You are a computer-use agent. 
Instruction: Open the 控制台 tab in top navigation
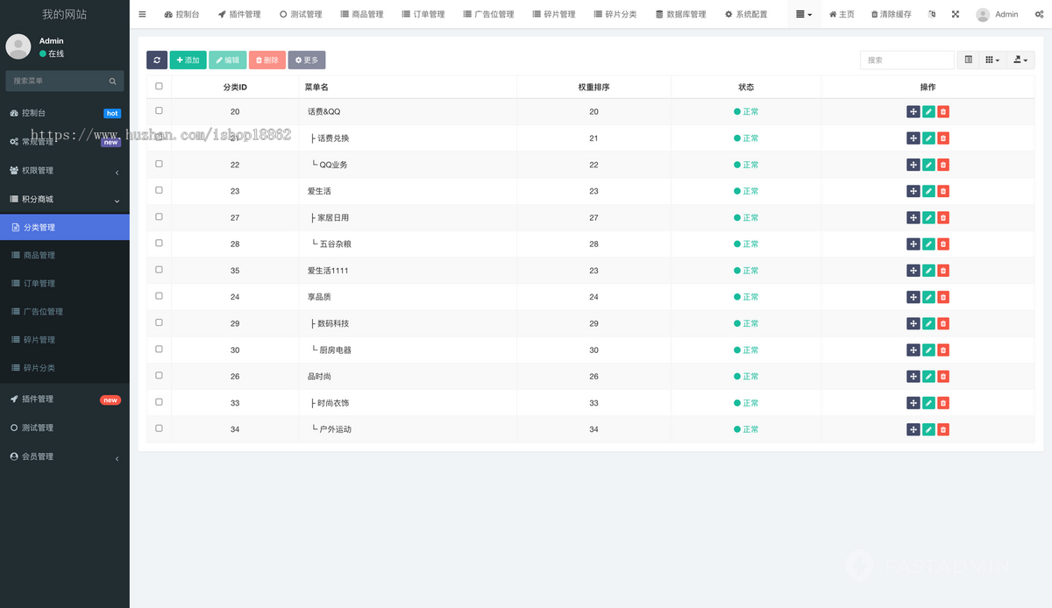click(181, 14)
